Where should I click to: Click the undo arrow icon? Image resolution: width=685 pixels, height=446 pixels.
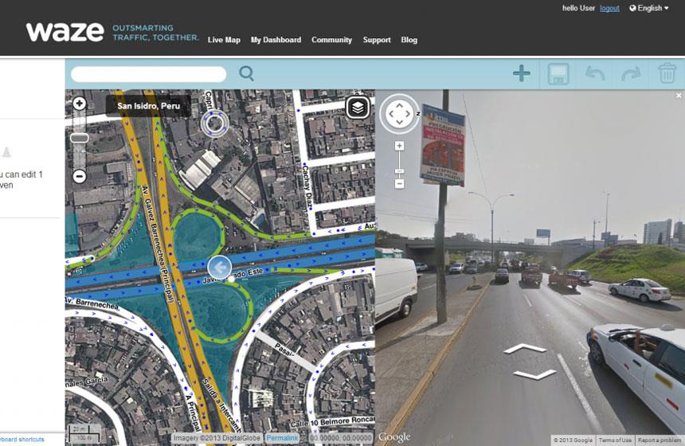tap(595, 75)
